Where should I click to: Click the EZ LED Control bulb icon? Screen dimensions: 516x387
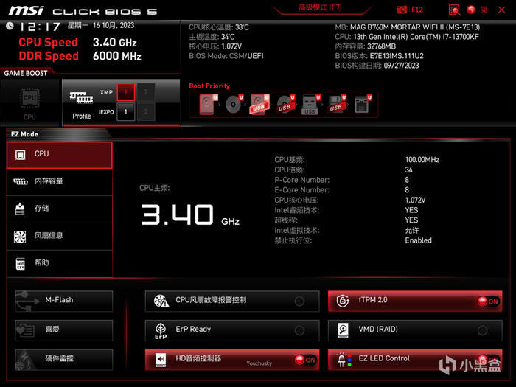click(x=344, y=360)
